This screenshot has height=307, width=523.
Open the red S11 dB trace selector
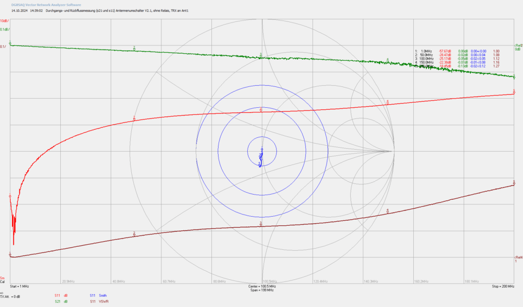[x=61, y=295]
